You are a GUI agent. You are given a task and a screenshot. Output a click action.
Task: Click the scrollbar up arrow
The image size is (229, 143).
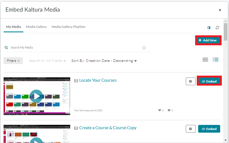point(226,21)
